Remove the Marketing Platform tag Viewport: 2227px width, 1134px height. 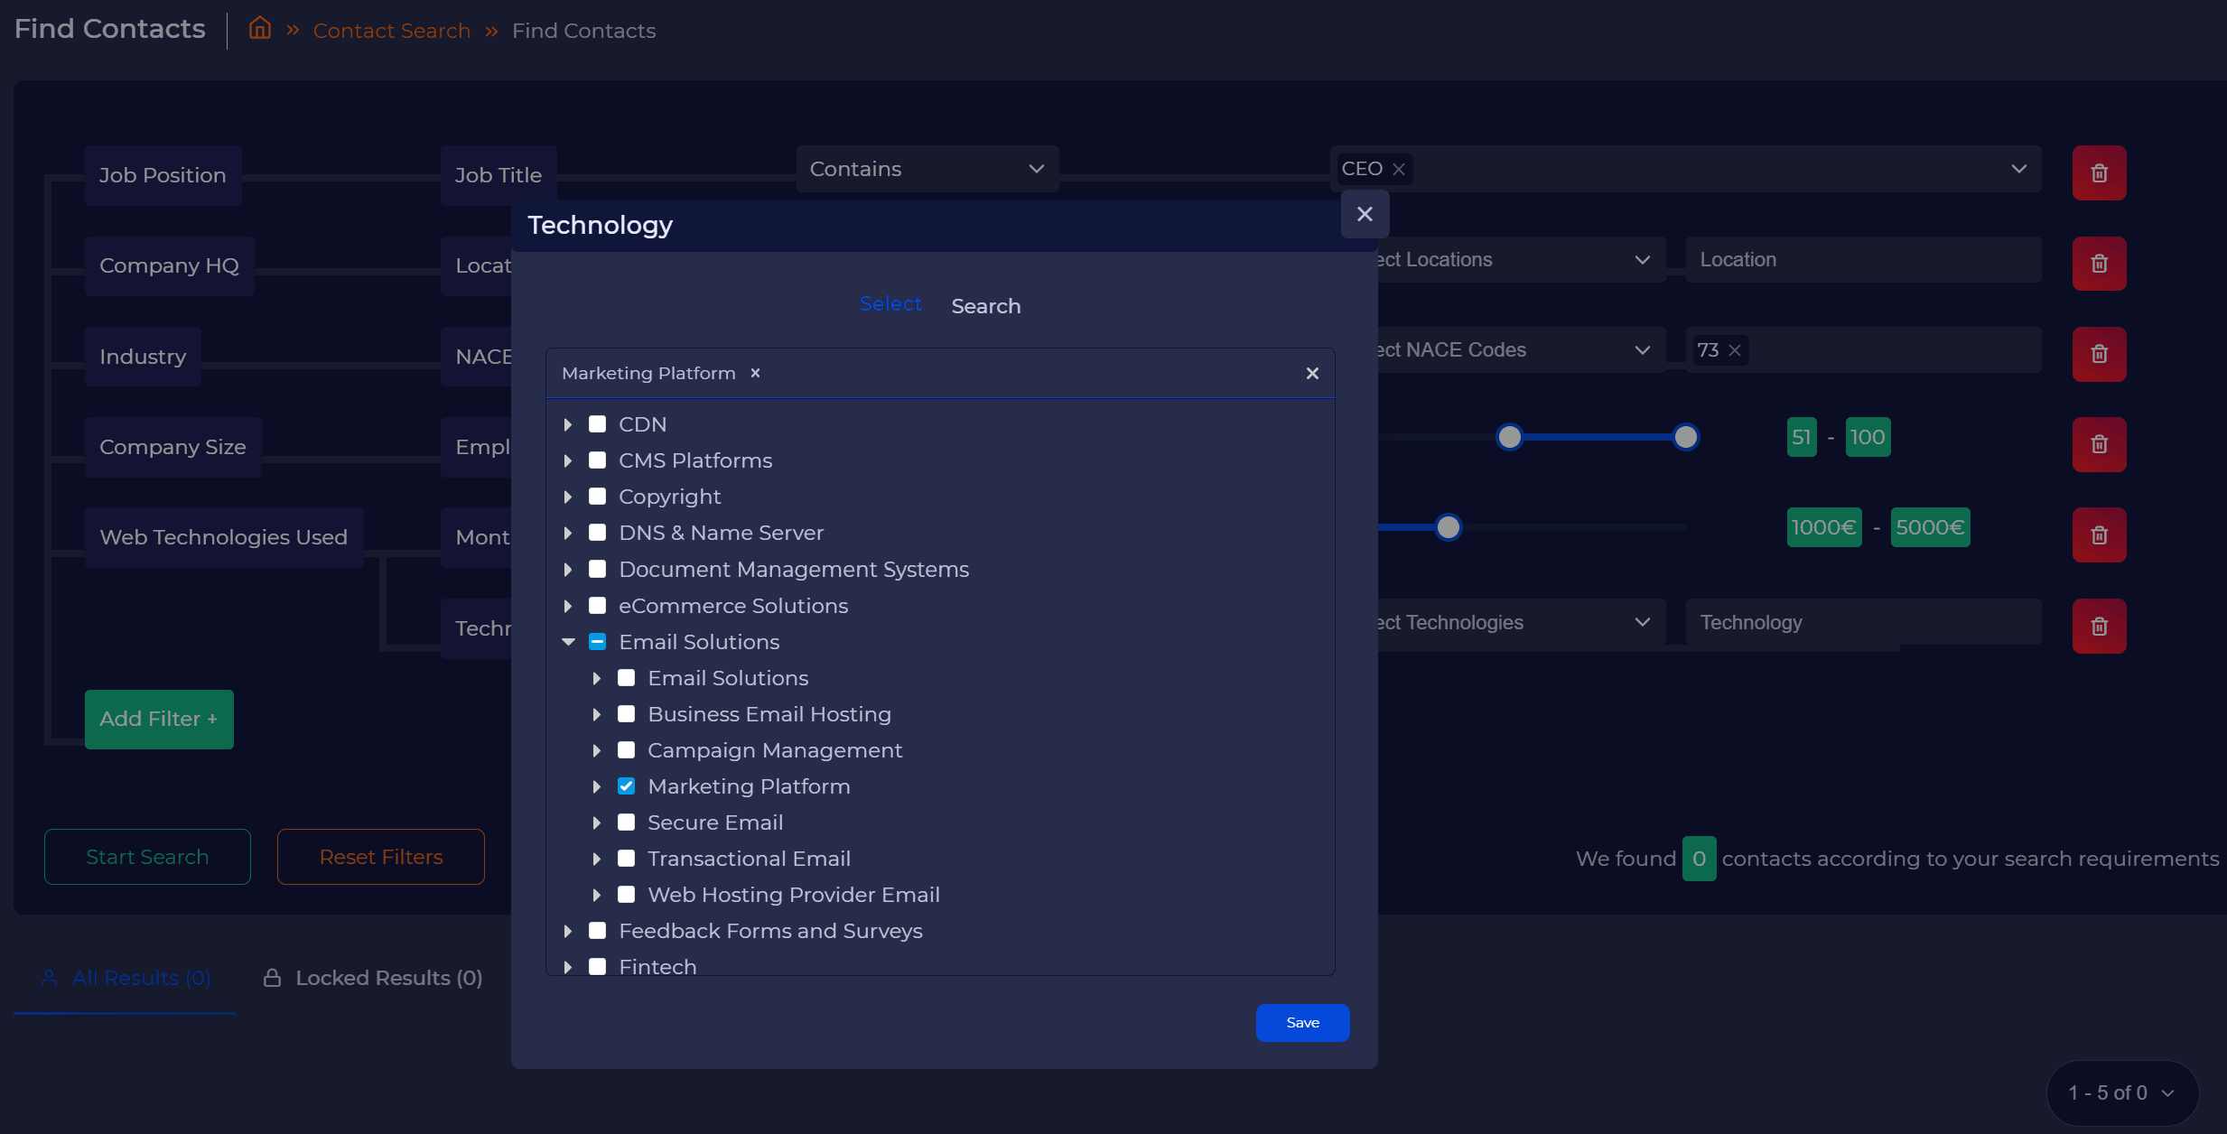coord(756,373)
